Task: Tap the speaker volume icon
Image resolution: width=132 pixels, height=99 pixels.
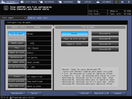Action: [122, 2]
